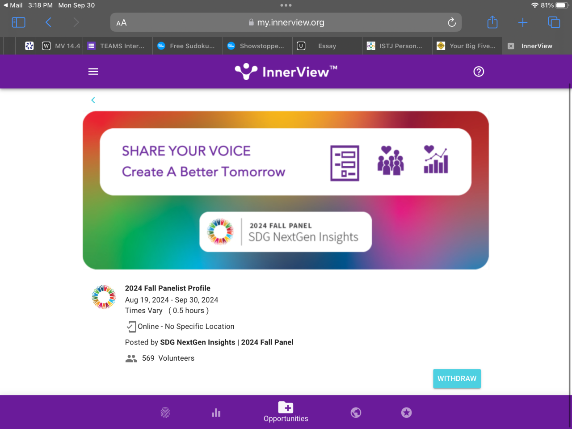Open the help question mark icon
This screenshot has height=429, width=572.
coord(479,71)
